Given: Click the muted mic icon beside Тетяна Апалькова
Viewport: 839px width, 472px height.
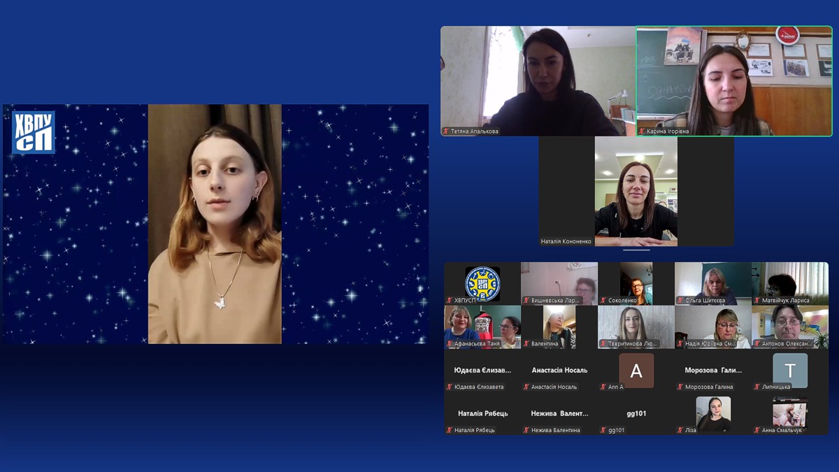Looking at the screenshot, I should coord(446,131).
